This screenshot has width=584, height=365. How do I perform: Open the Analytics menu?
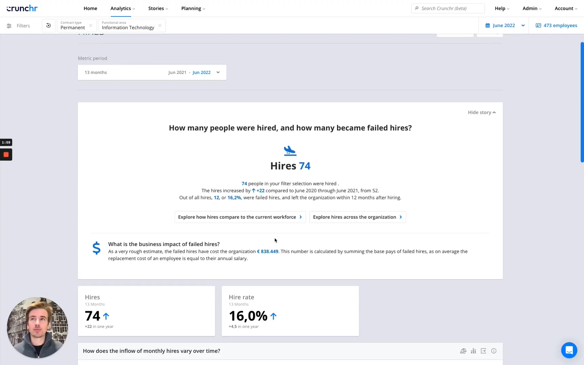click(122, 8)
